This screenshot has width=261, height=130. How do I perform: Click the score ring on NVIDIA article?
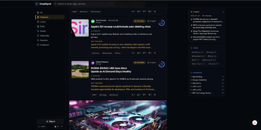pos(161,64)
